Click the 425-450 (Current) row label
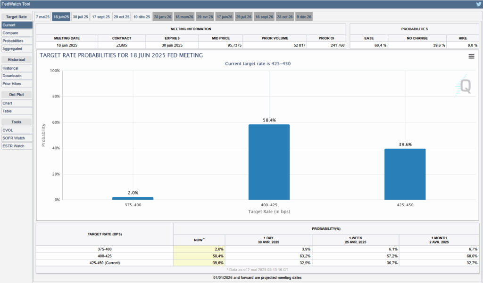 click(105, 263)
